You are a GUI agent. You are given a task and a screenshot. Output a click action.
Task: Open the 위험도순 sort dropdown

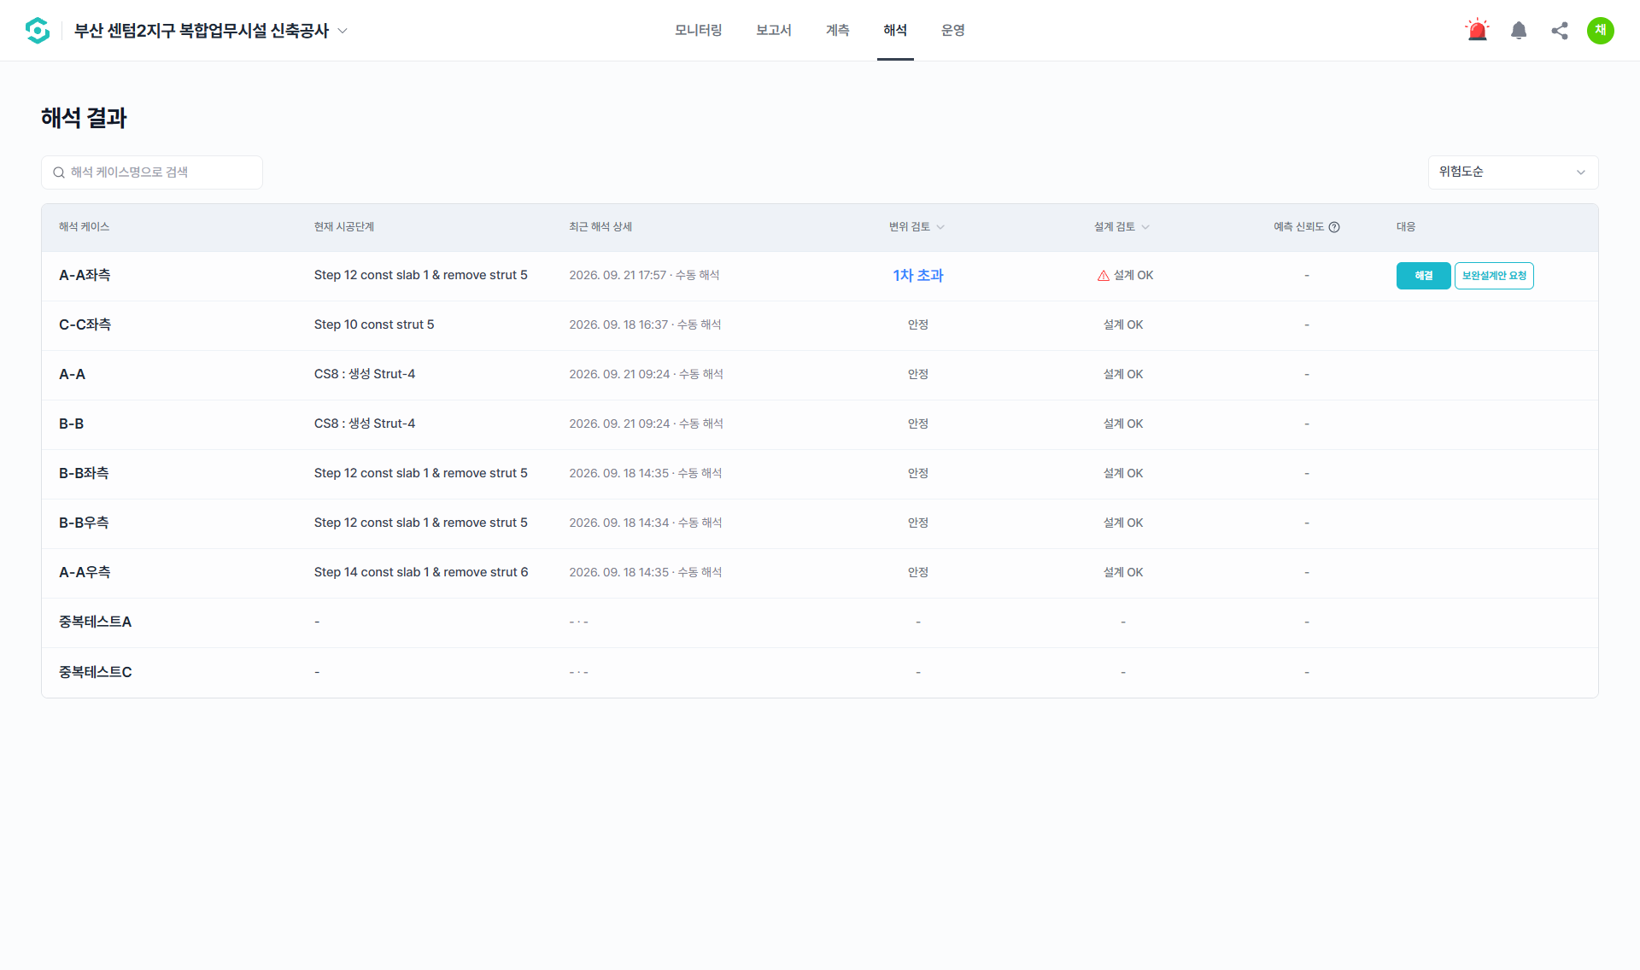pyautogui.click(x=1513, y=172)
